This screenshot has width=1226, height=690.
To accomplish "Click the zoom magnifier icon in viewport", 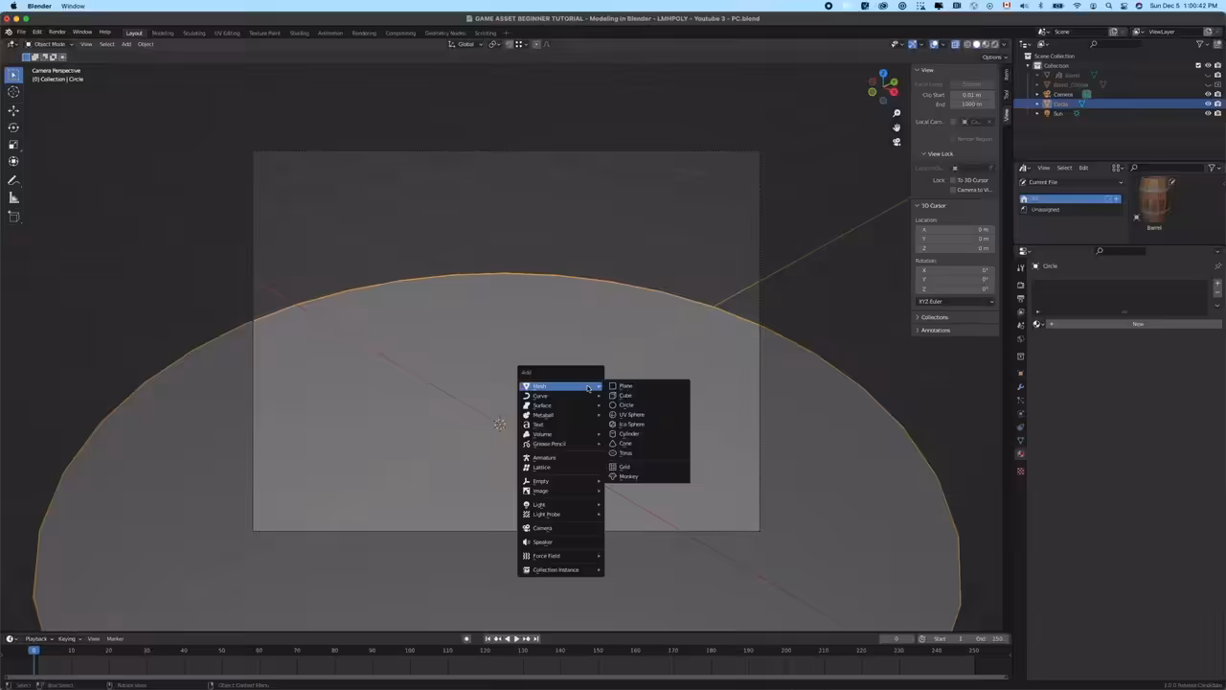I will pyautogui.click(x=897, y=113).
